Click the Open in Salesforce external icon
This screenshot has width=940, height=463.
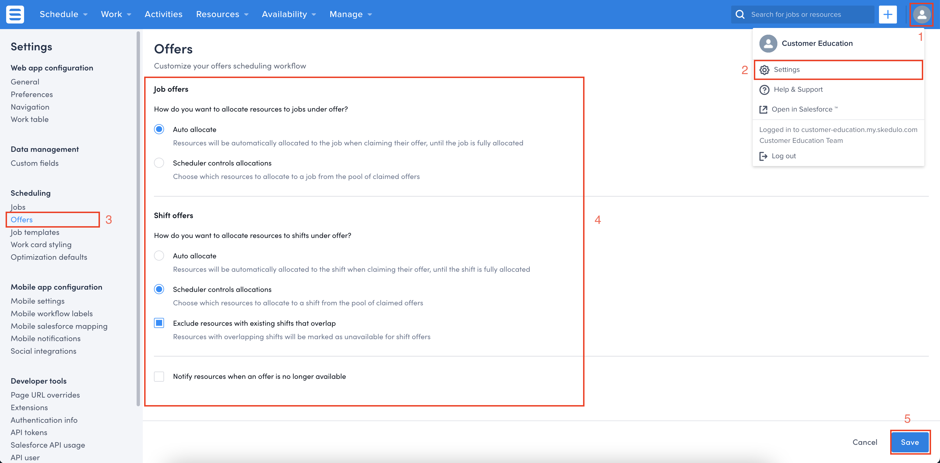(763, 109)
